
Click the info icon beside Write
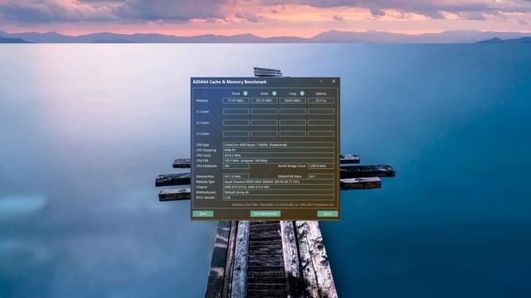pyautogui.click(x=275, y=94)
